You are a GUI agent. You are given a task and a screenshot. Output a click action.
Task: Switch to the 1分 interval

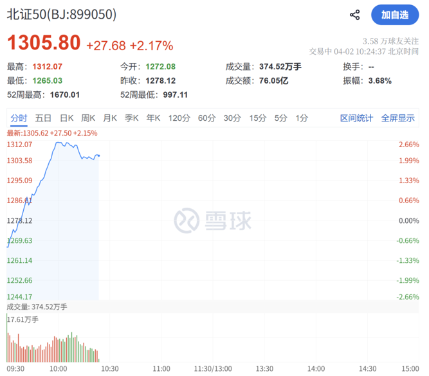(x=302, y=118)
